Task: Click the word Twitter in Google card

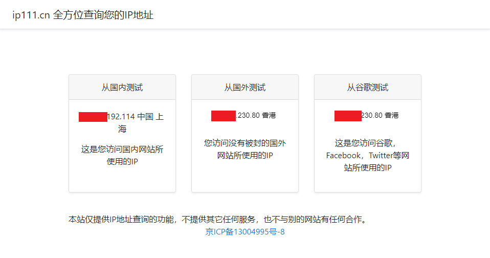Action: click(381, 156)
